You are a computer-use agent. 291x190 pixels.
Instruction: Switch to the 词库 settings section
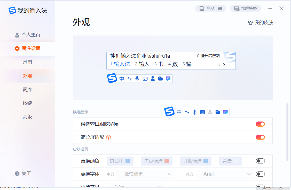[27, 90]
